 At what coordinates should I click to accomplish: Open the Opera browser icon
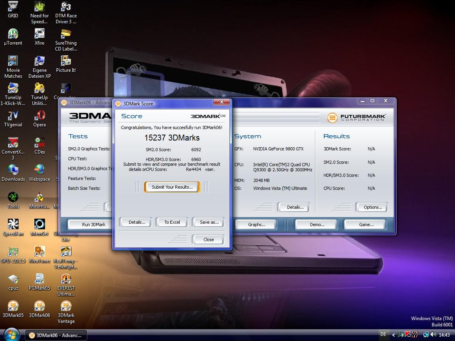point(39,118)
